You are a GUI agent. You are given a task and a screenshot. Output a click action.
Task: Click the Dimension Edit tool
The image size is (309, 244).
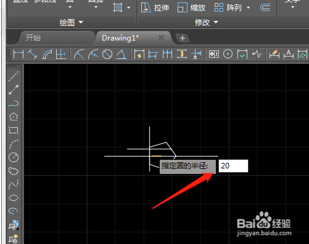point(274,55)
